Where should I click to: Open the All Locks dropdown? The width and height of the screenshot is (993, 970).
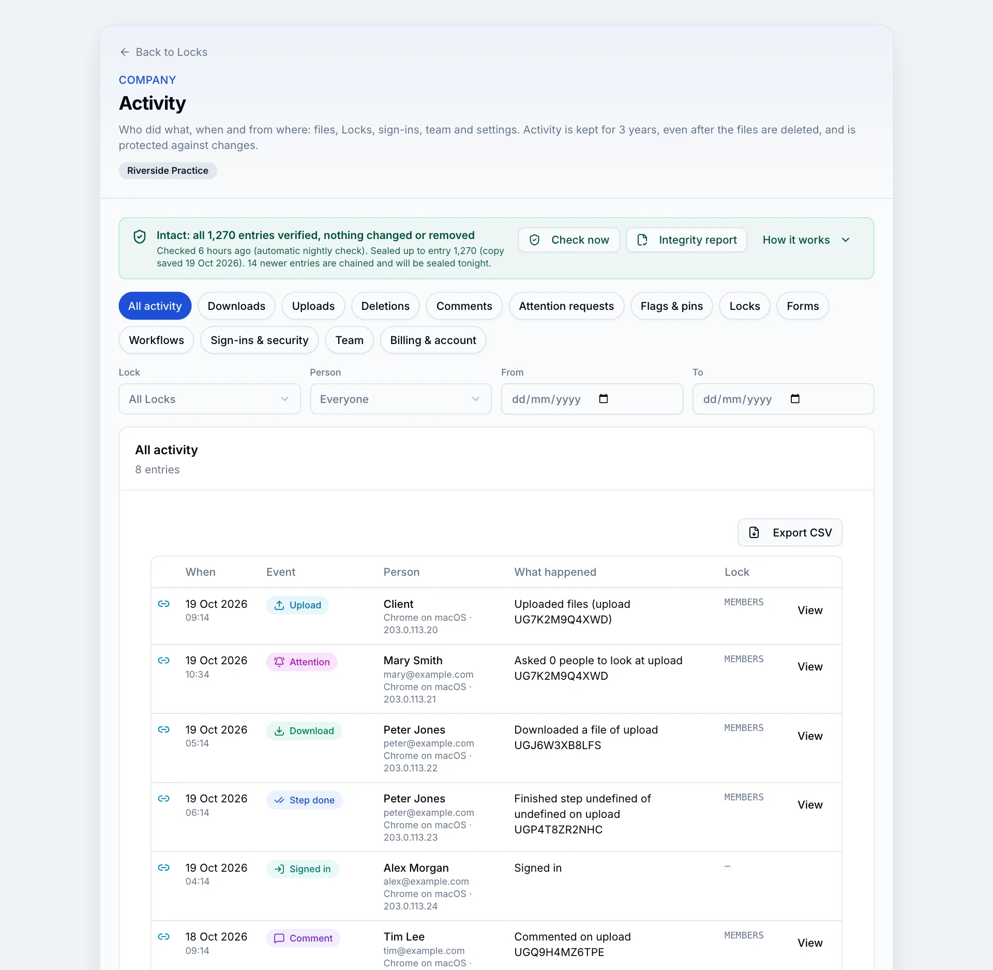pos(209,399)
